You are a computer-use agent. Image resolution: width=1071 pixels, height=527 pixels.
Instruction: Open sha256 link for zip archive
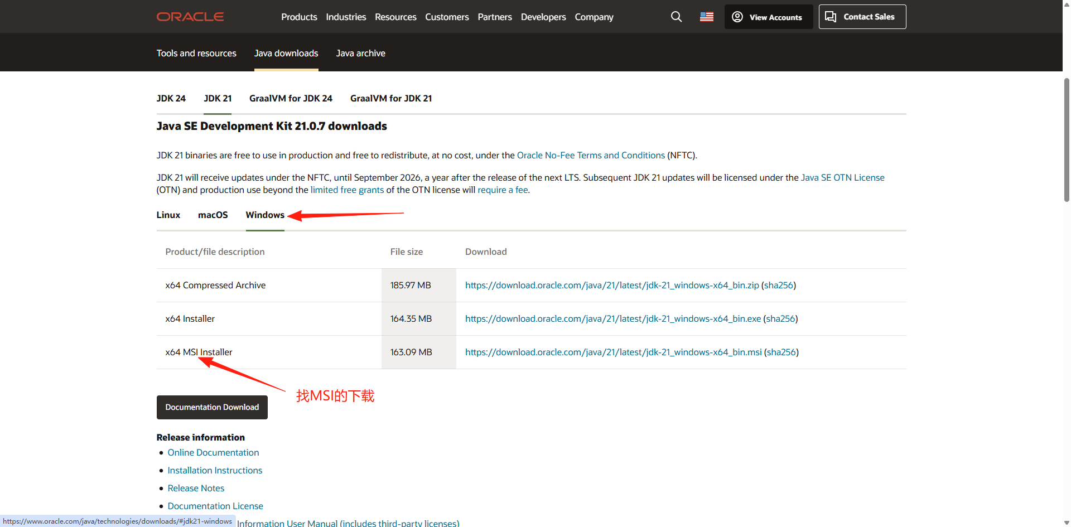[x=779, y=285]
